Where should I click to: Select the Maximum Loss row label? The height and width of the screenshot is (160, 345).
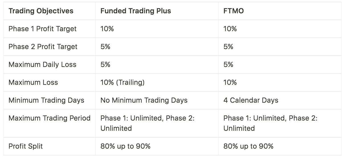click(33, 83)
